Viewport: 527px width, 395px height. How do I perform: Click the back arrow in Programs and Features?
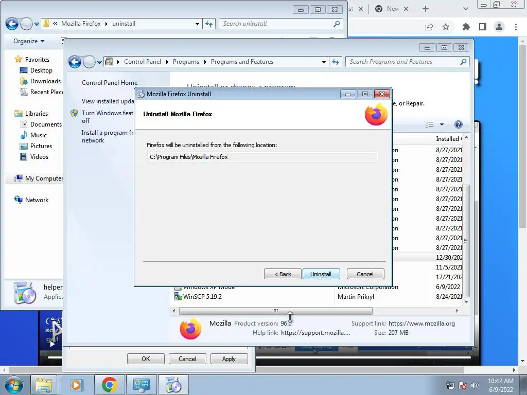point(75,62)
